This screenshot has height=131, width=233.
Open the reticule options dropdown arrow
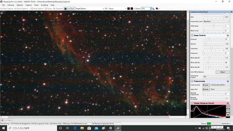(134, 9)
